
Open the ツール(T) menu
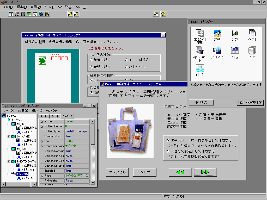49,7
